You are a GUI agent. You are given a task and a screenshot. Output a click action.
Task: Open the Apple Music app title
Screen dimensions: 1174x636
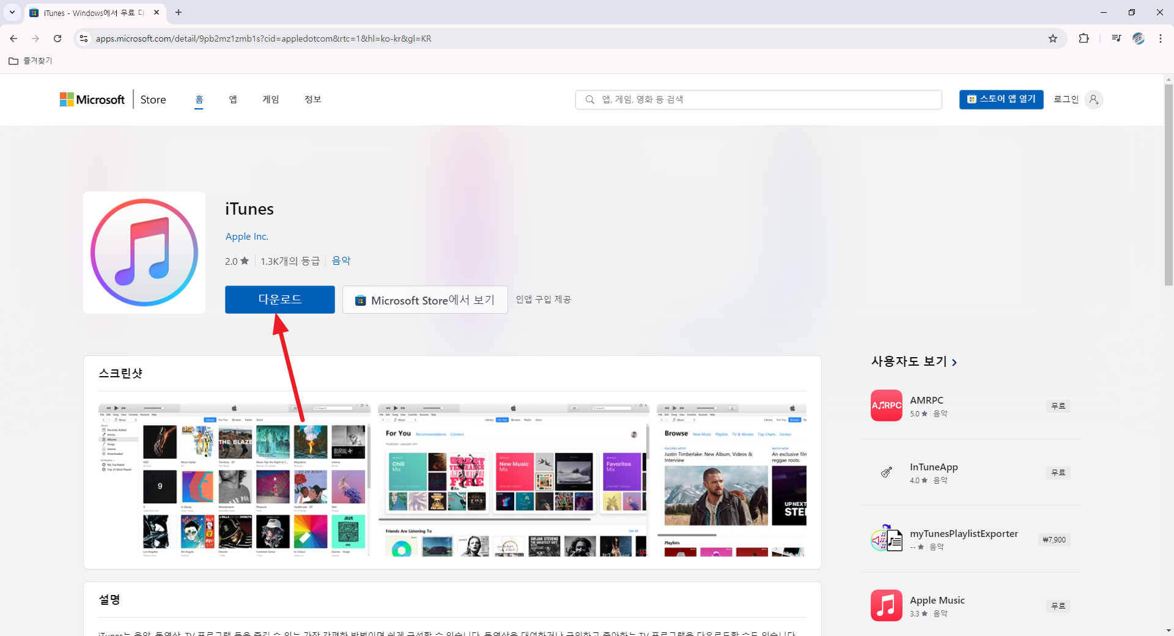coord(937,601)
